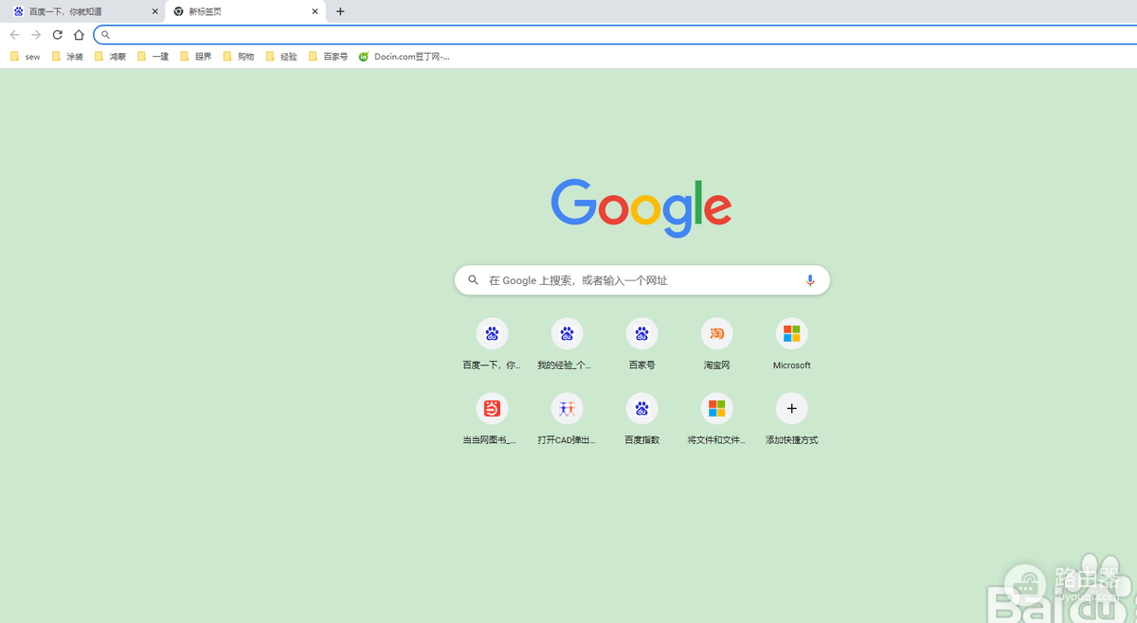
Task: Open the 我的经验_个 shortcut tile
Action: click(567, 344)
